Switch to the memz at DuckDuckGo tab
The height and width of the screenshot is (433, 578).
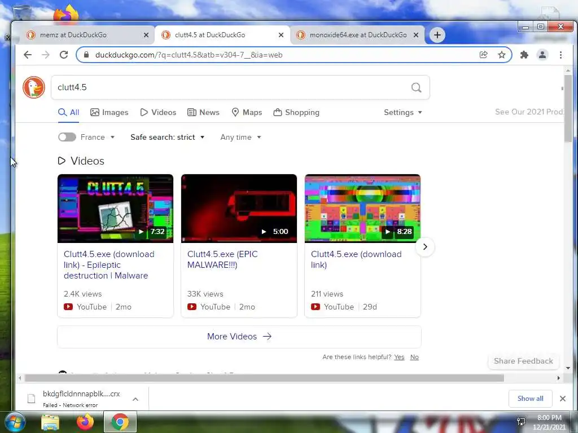pyautogui.click(x=87, y=35)
